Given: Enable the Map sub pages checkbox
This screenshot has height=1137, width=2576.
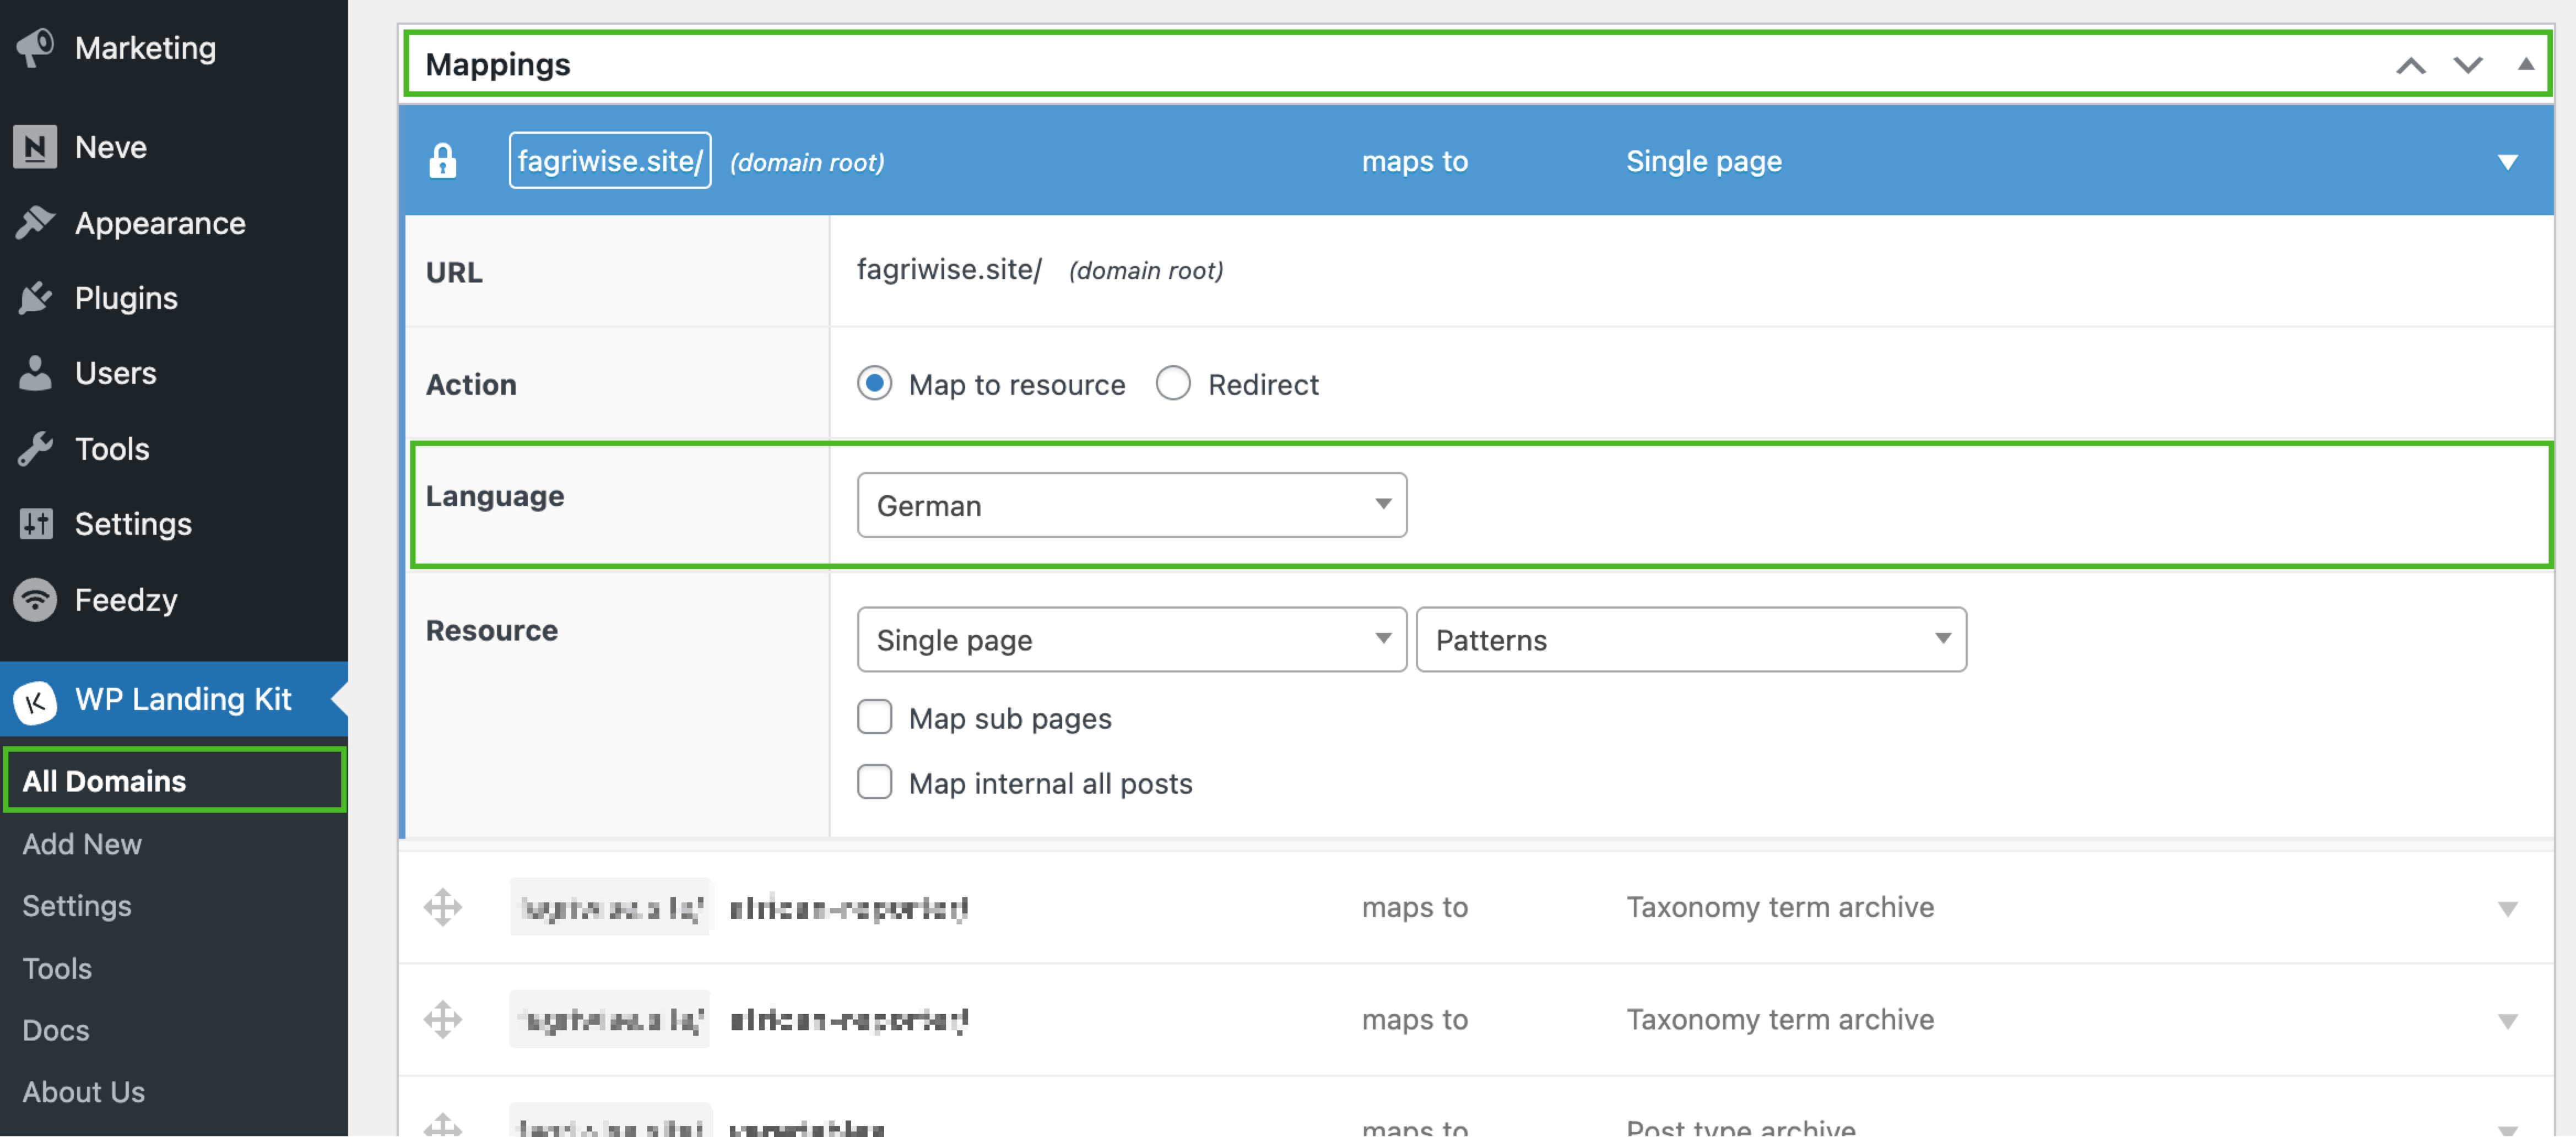Looking at the screenshot, I should [x=874, y=717].
